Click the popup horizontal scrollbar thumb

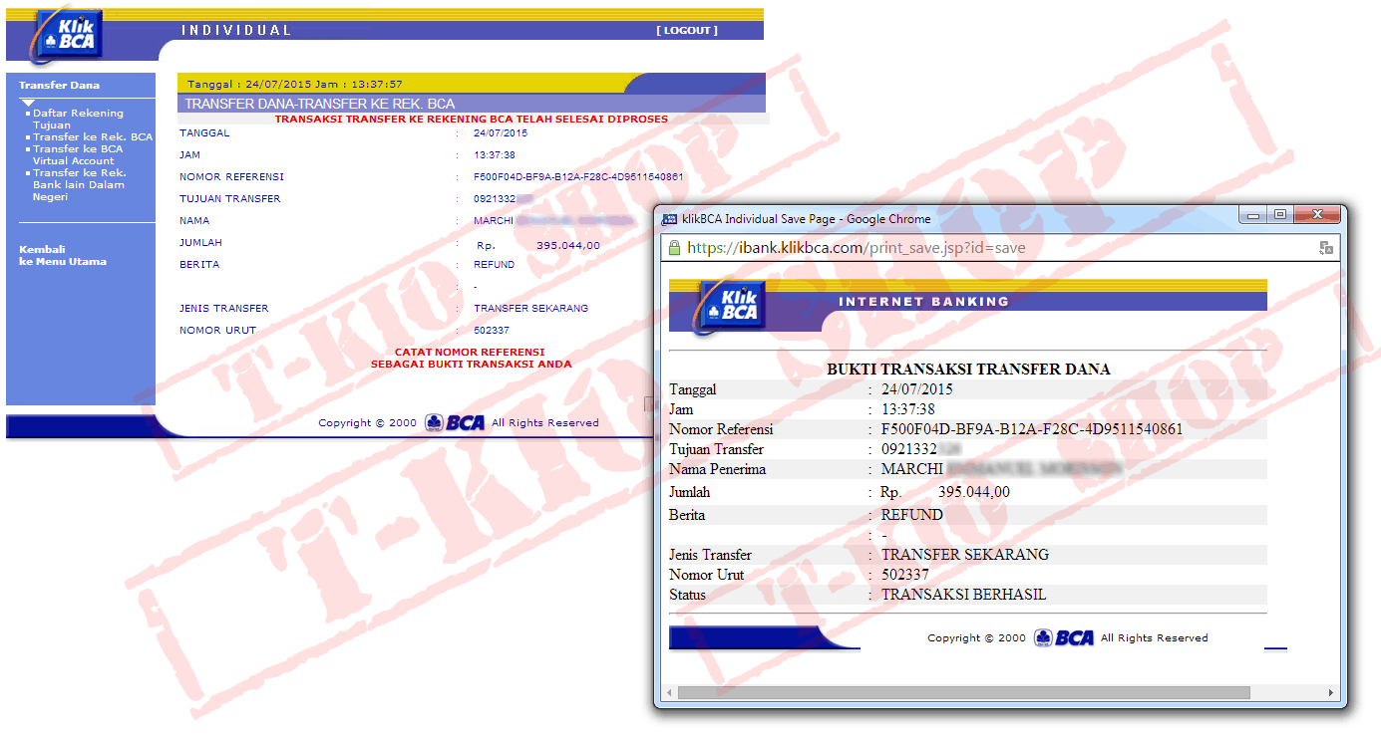(962, 692)
